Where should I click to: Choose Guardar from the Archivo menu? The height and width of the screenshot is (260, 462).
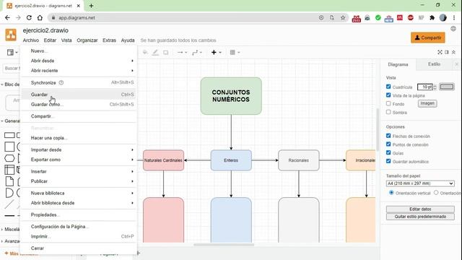click(x=78, y=95)
